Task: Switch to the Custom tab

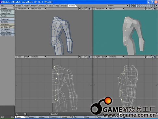Action: 72,6
